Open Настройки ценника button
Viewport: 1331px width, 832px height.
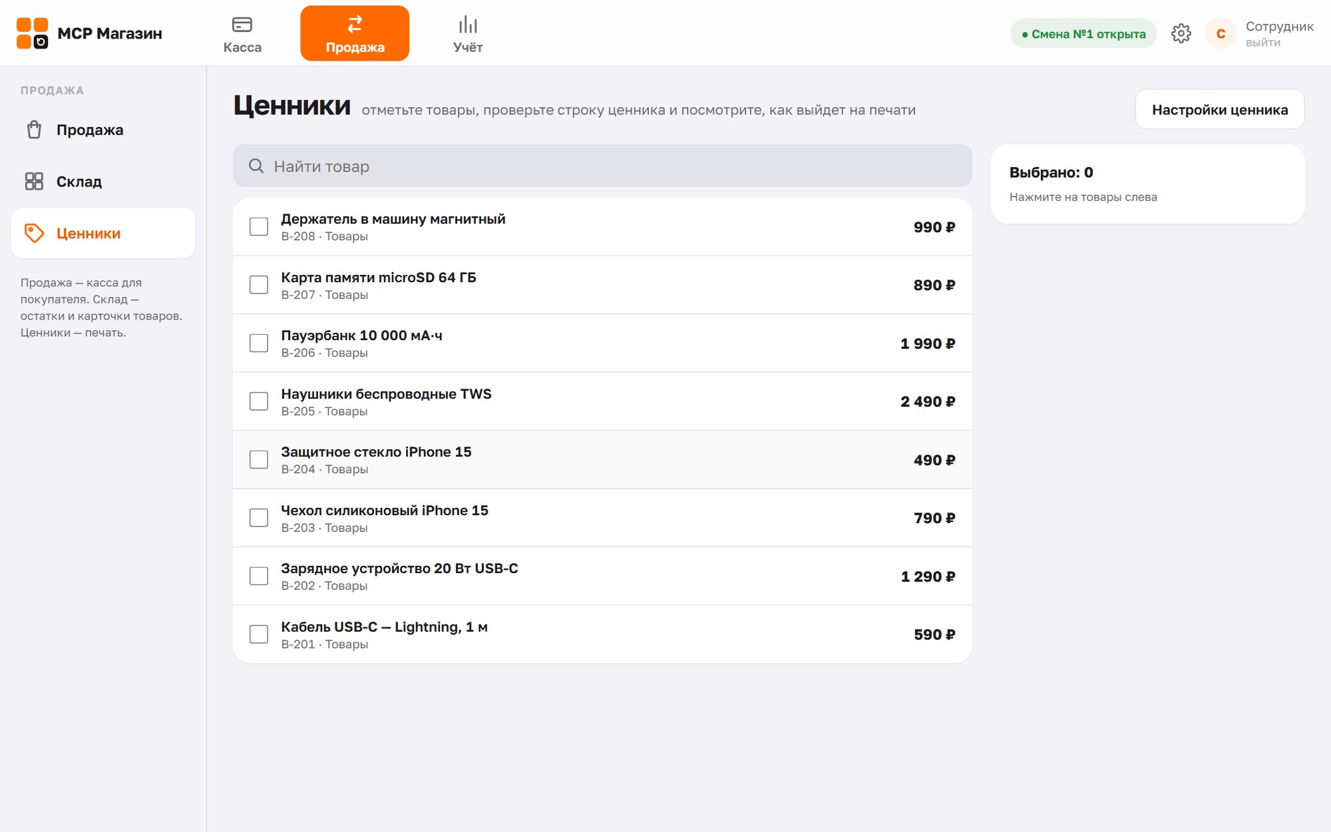pos(1220,110)
